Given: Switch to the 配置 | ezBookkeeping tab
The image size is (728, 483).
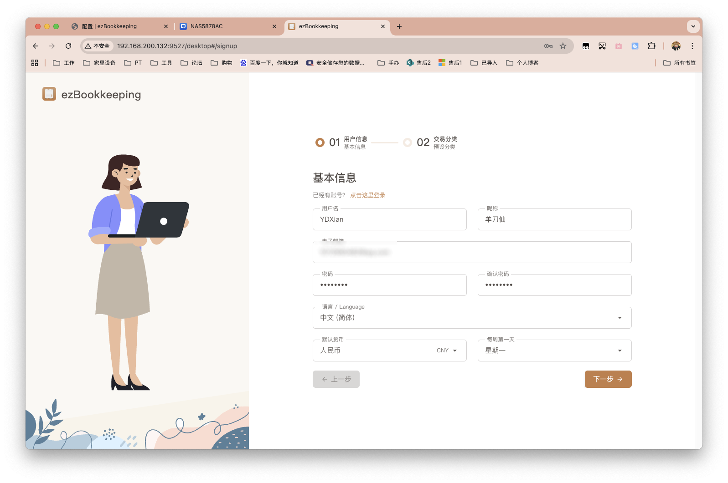Looking at the screenshot, I should click(x=119, y=26).
